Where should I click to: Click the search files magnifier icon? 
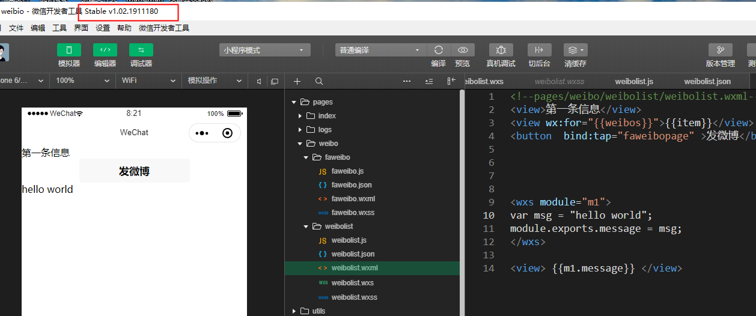point(319,81)
